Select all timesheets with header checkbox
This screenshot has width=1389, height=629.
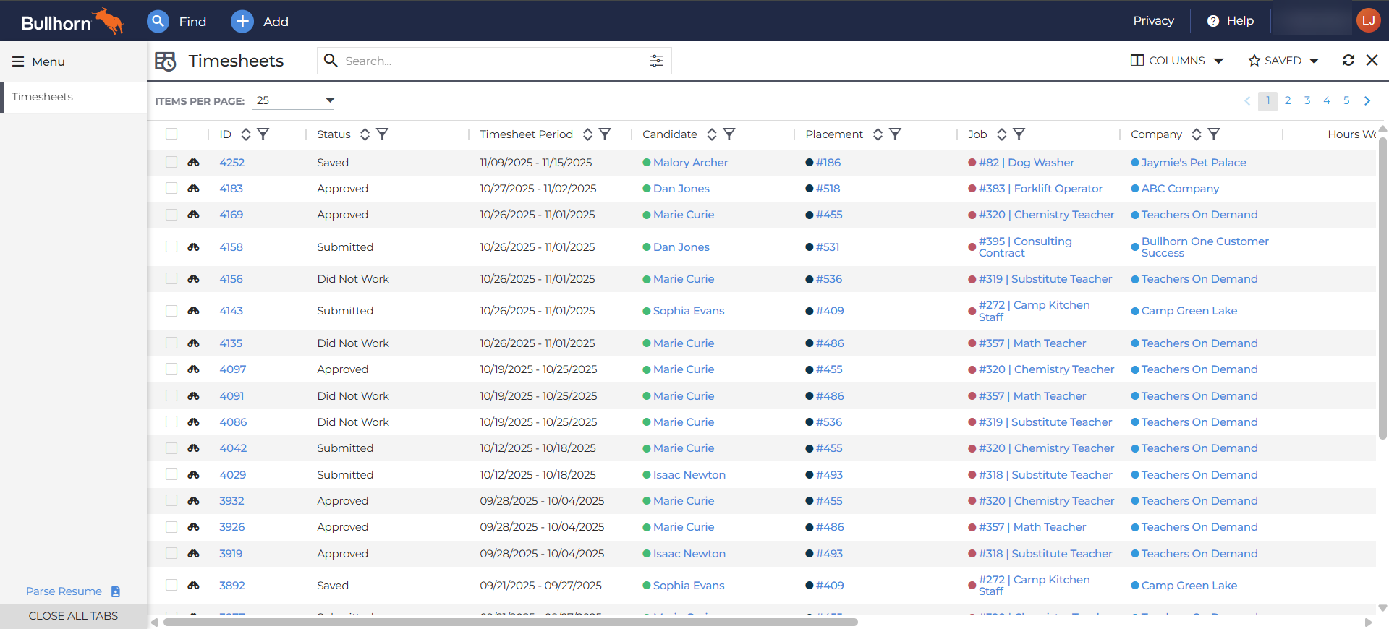[171, 134]
